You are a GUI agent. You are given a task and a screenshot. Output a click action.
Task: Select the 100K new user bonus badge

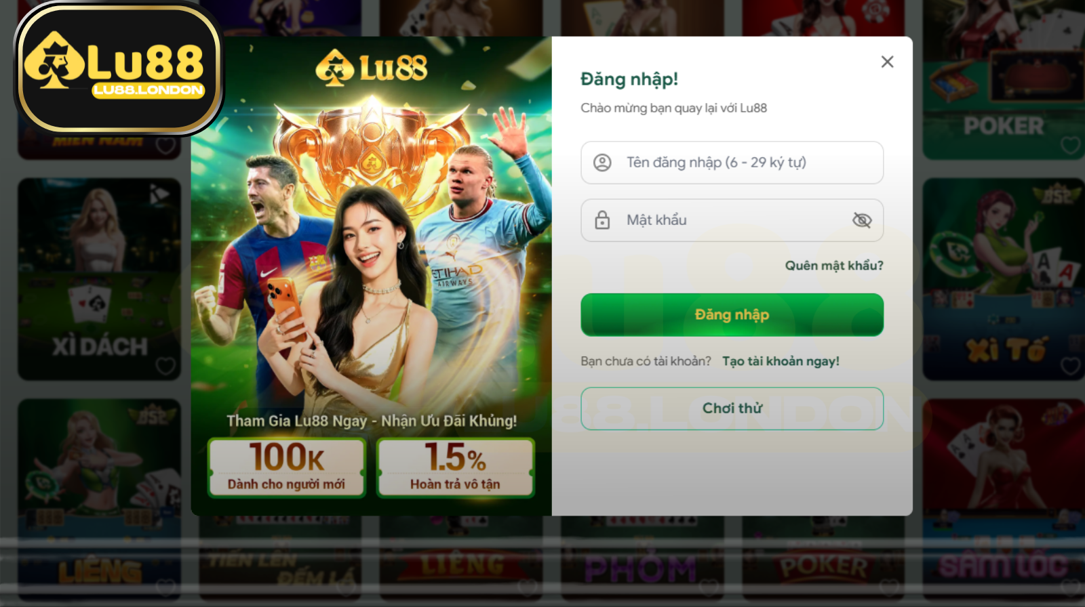[286, 467]
